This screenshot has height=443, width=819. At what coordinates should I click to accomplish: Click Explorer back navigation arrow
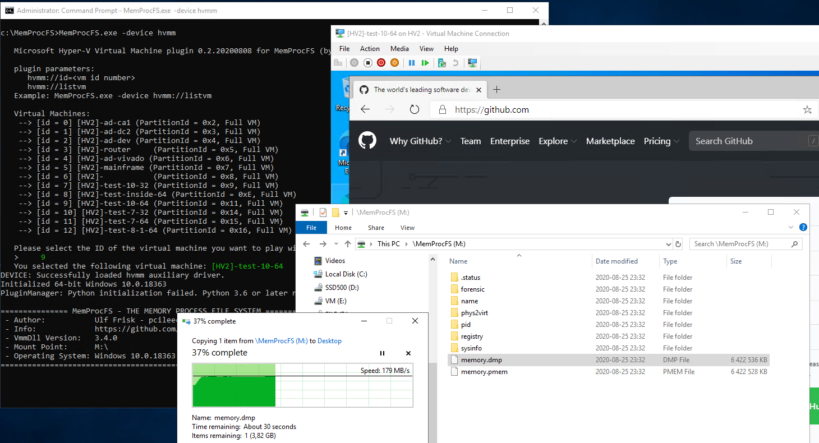(x=306, y=244)
